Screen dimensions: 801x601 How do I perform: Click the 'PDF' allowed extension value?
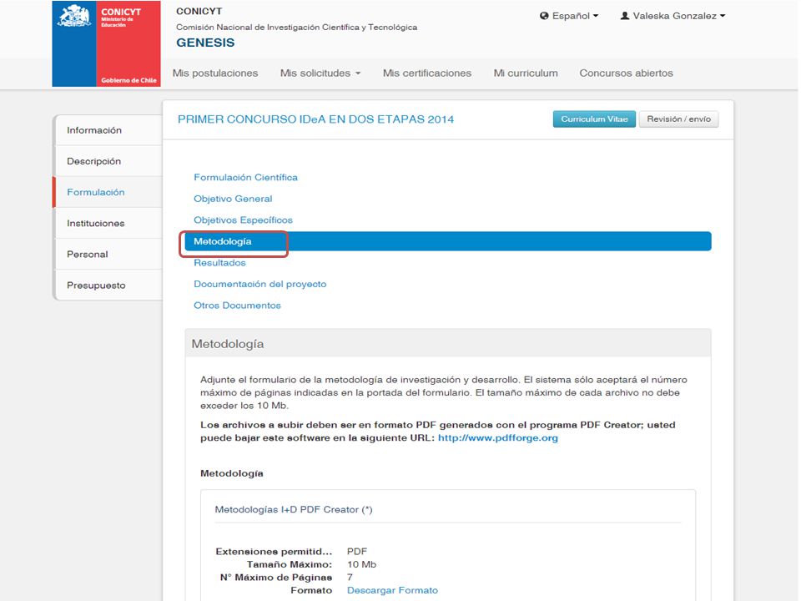[357, 552]
